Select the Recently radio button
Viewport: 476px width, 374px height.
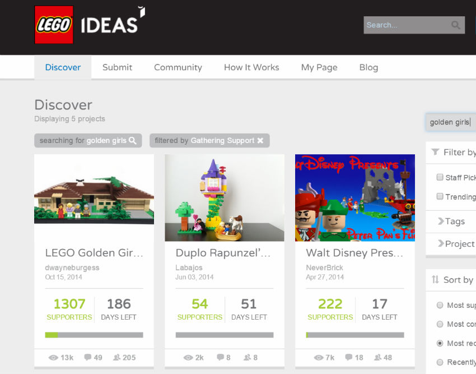[440, 362]
